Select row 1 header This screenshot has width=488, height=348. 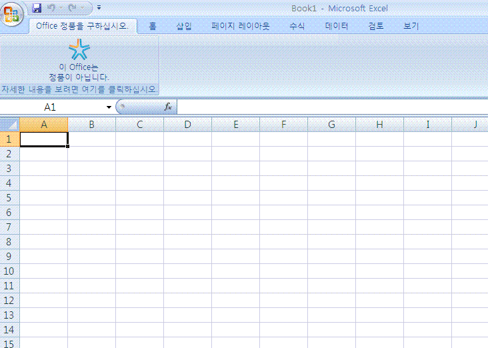point(9,139)
